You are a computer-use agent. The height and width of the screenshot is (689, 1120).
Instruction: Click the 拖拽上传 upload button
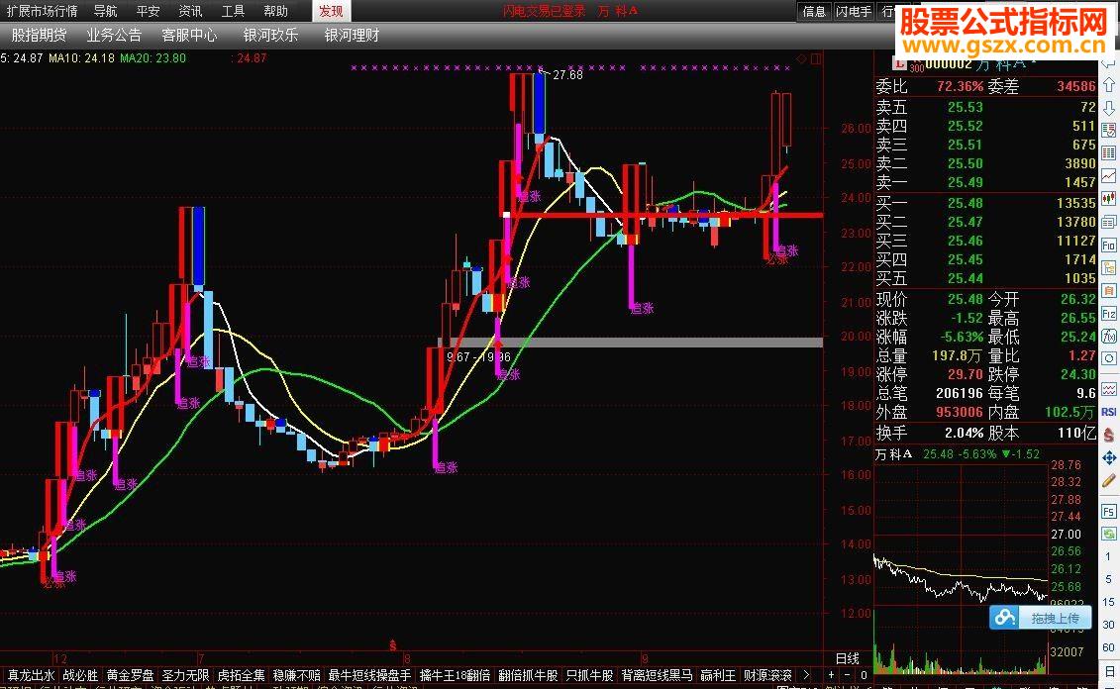tap(1055, 619)
